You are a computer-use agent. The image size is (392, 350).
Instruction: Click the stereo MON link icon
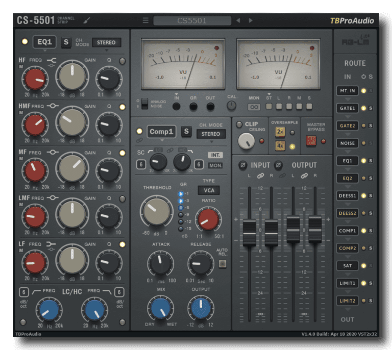coord(254,107)
